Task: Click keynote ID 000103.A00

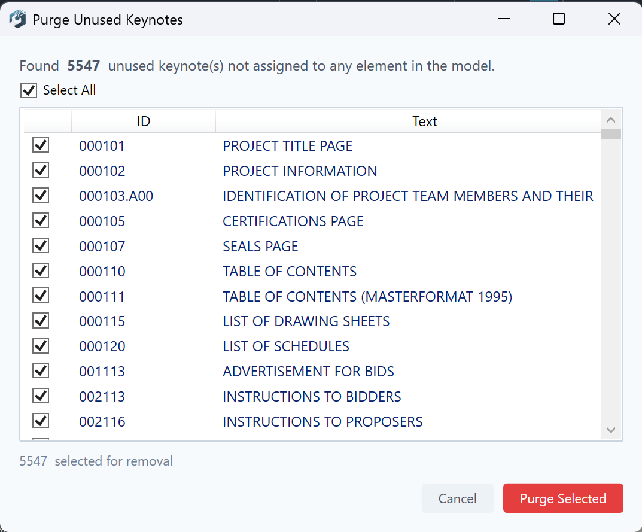Action: (116, 196)
